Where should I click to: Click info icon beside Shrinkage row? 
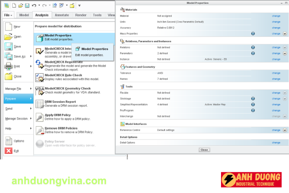point(253,98)
